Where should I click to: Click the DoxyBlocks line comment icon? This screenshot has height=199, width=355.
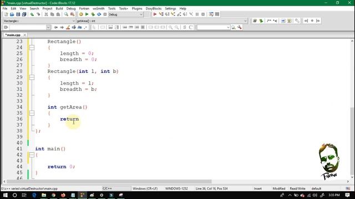[x=275, y=21]
